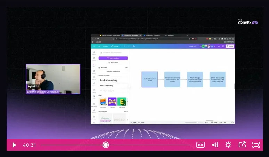269x157 pixels.
Task: Open the video share icon
Action: pos(242,145)
